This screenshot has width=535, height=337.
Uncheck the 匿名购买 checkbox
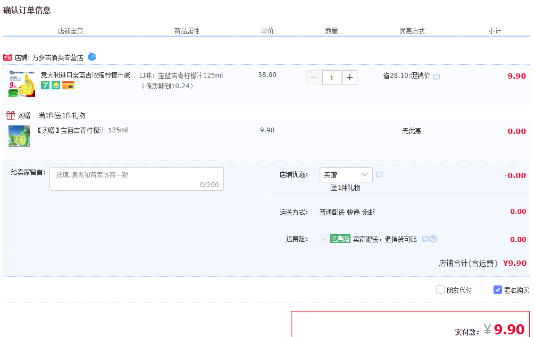pos(497,290)
